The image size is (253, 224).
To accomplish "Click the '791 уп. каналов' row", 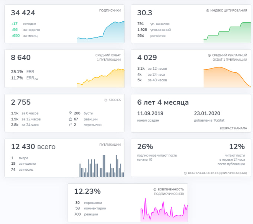I will pos(153,24).
